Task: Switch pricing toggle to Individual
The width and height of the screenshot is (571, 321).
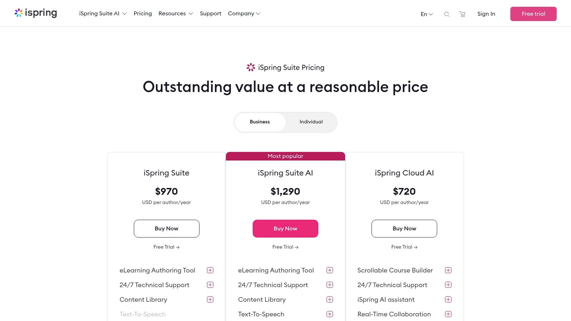Action: pyautogui.click(x=311, y=122)
